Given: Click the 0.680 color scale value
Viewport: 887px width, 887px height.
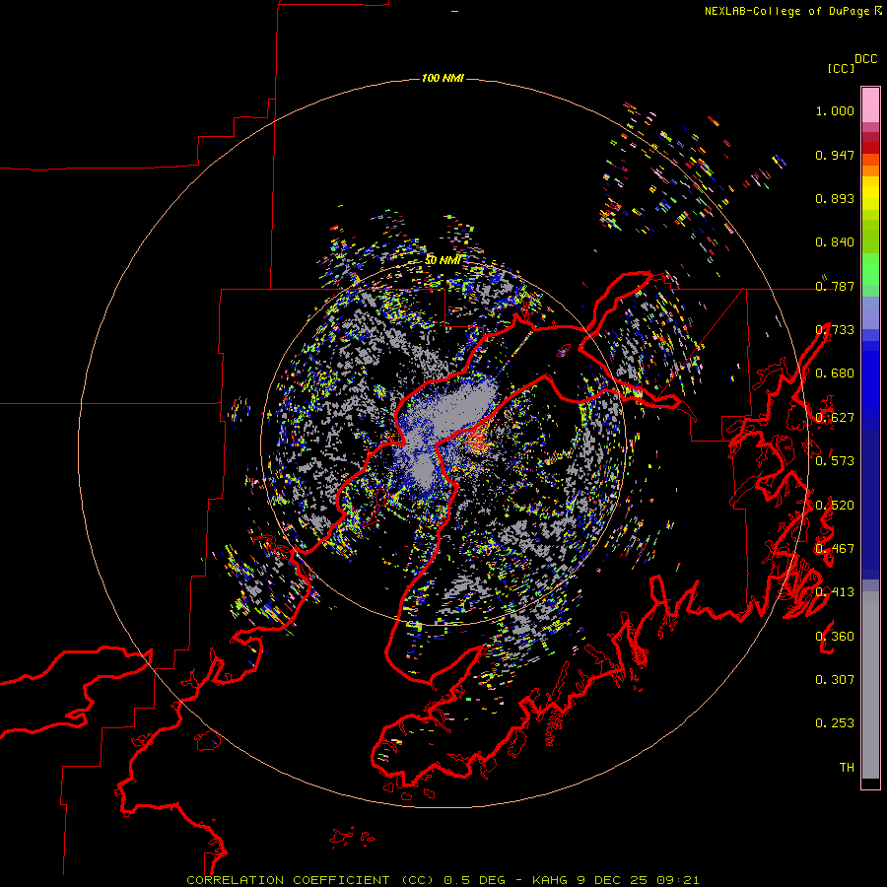Looking at the screenshot, I should coord(835,374).
